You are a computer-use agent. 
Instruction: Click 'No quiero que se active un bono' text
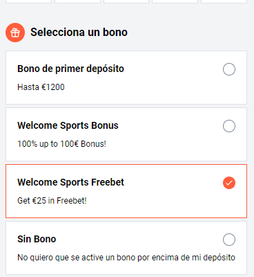point(77,258)
